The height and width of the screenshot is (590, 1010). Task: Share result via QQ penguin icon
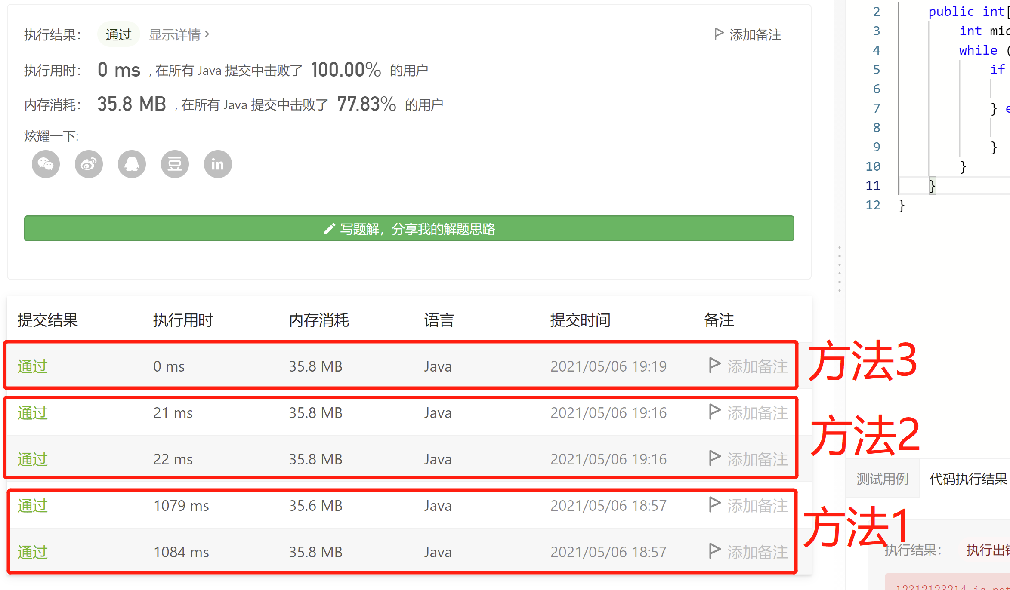click(x=132, y=164)
